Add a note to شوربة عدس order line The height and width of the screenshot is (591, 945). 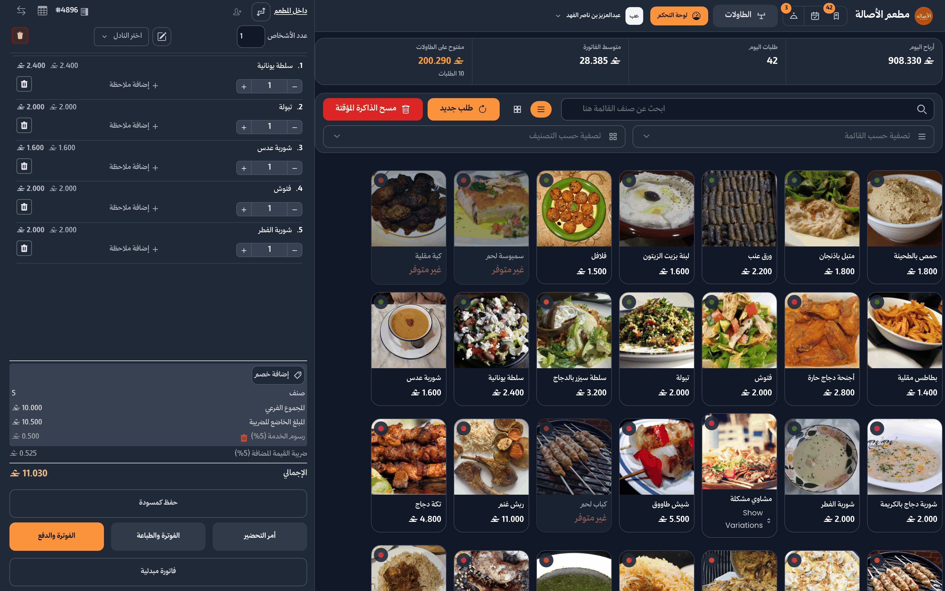tap(133, 167)
